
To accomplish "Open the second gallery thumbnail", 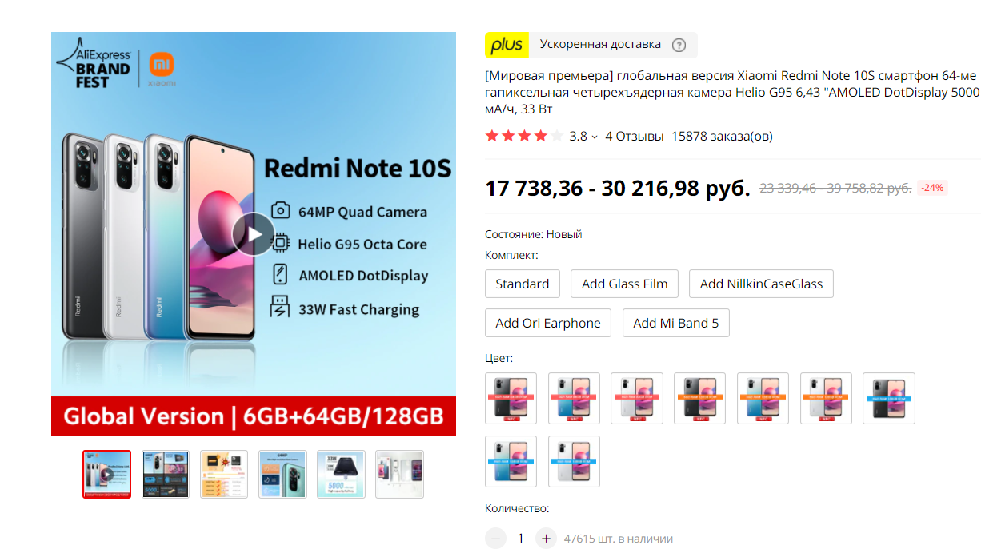I will point(166,474).
